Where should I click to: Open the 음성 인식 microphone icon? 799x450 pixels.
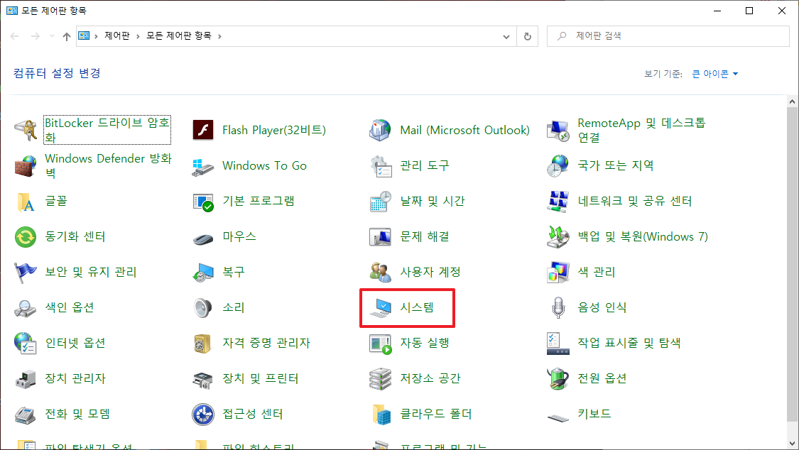point(558,308)
